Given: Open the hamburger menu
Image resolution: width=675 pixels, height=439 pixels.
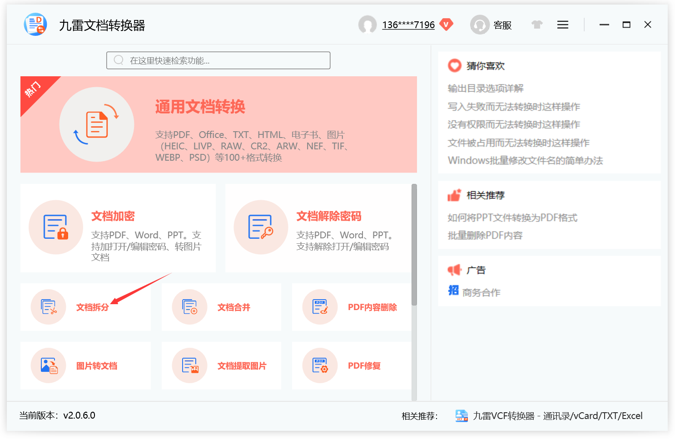Looking at the screenshot, I should click(x=562, y=25).
